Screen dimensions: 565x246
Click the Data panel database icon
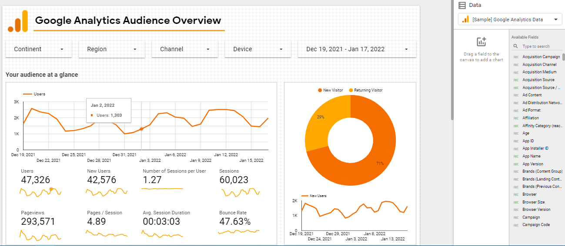click(x=462, y=5)
